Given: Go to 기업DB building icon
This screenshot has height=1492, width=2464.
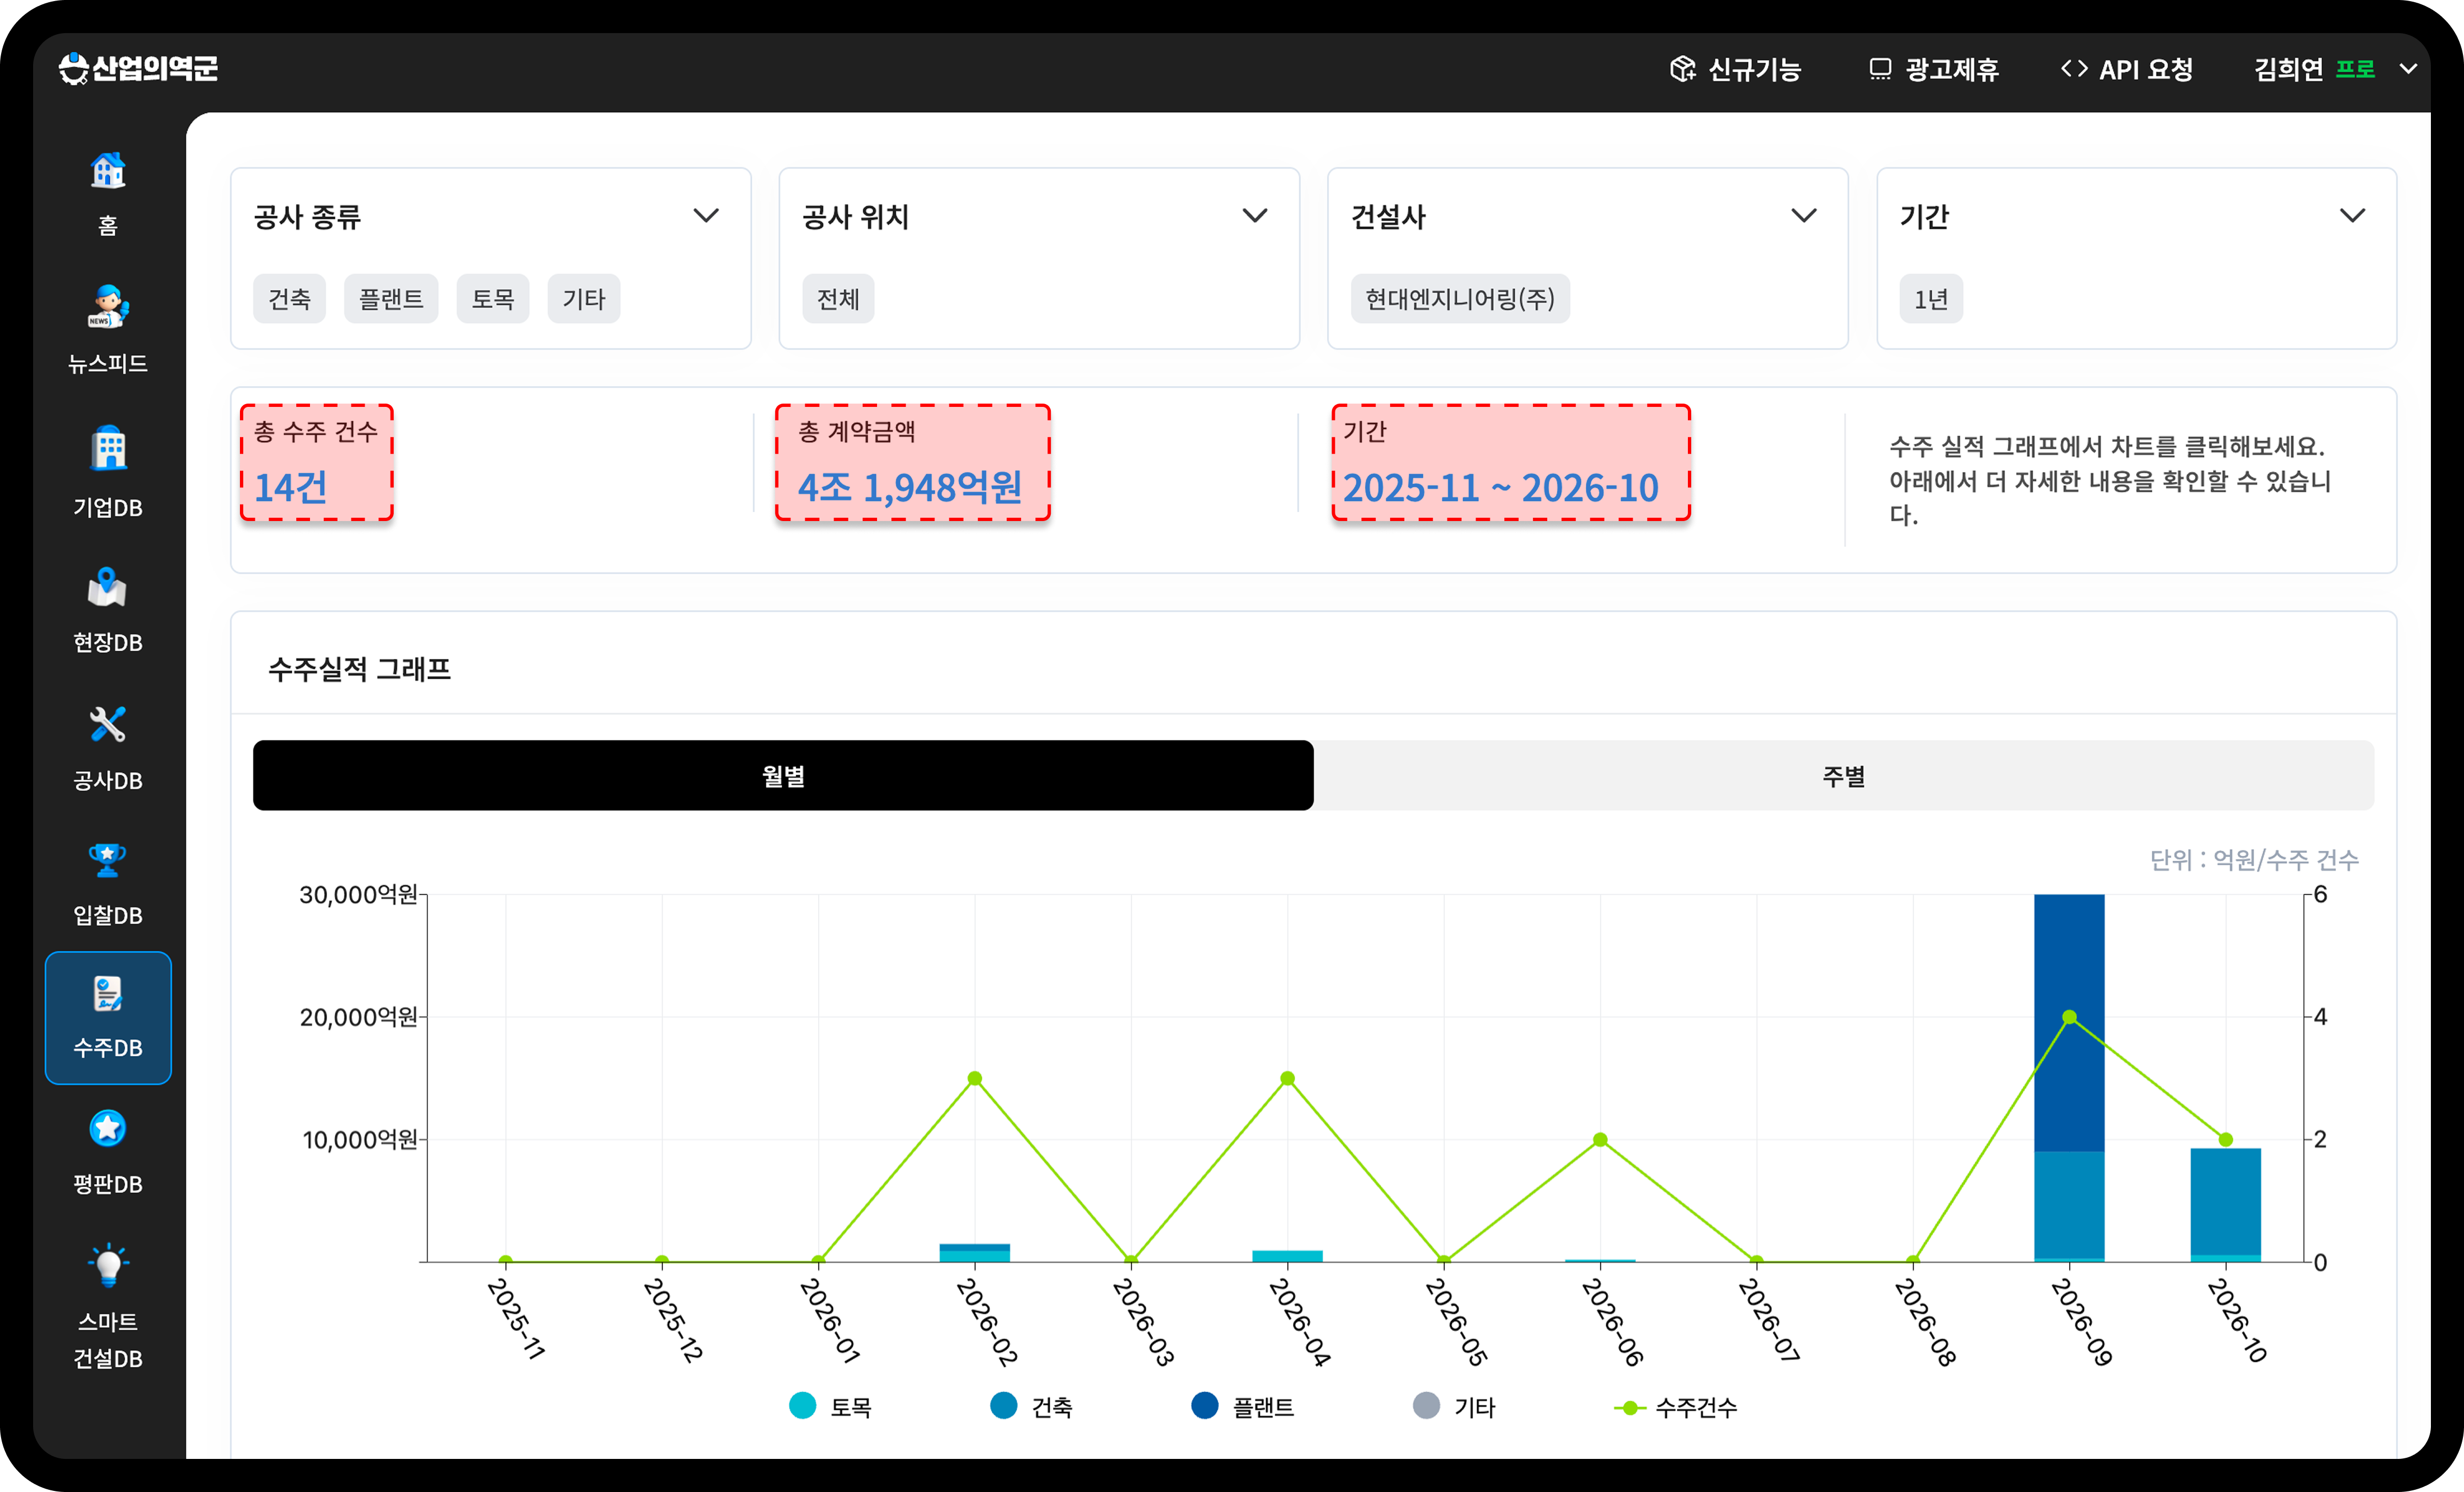Looking at the screenshot, I should pyautogui.click(x=108, y=449).
